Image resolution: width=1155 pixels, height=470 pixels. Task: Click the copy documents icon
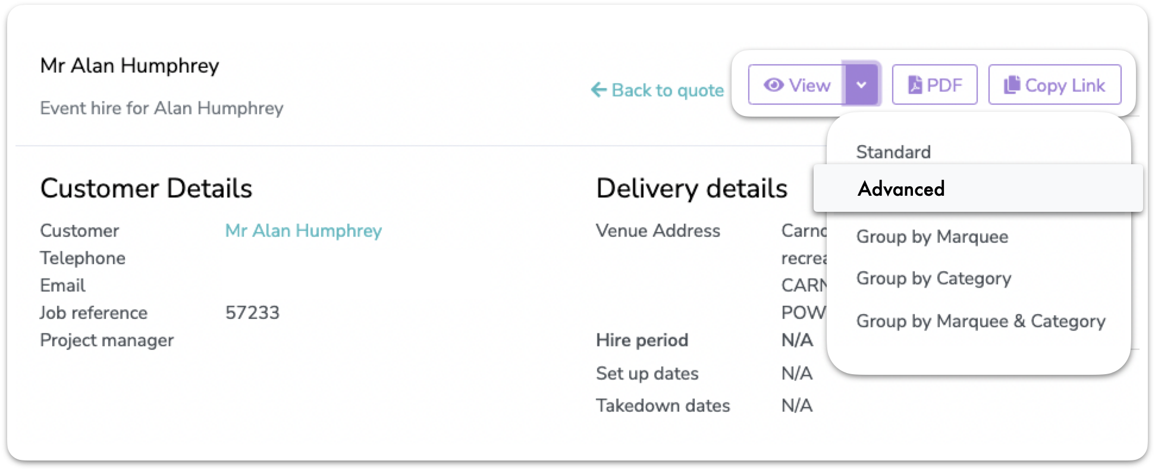(1012, 85)
